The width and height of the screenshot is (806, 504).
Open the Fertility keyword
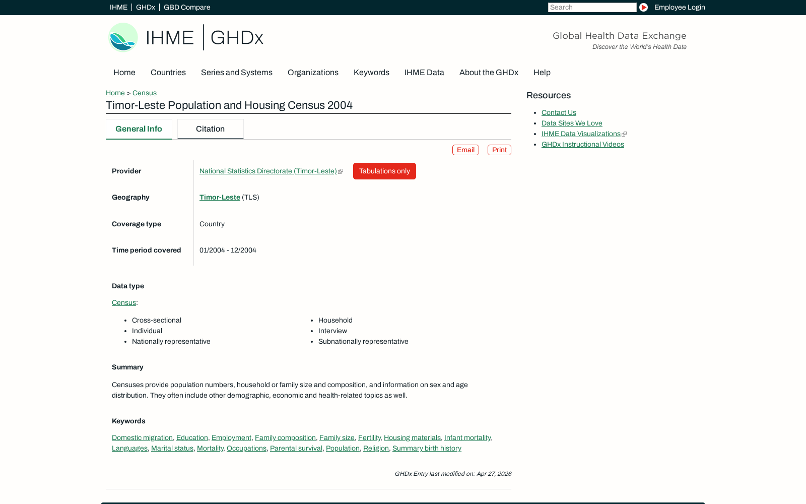(369, 437)
